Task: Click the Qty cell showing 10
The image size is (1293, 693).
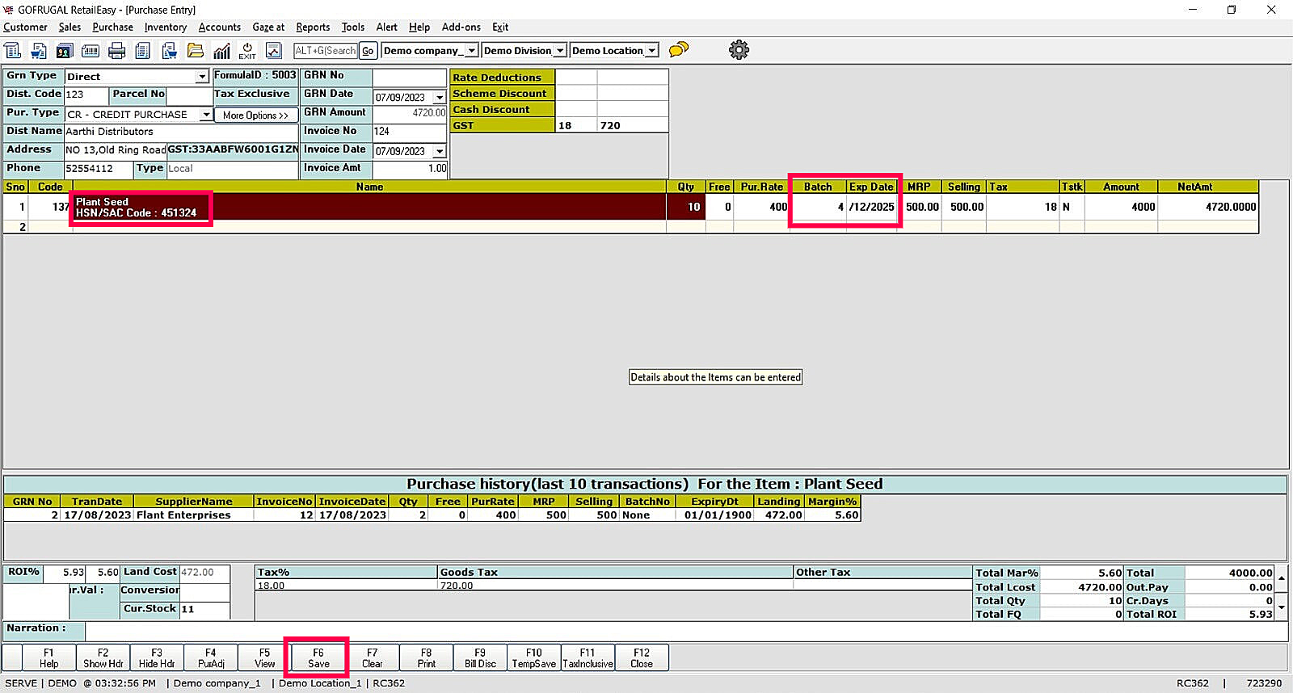Action: coord(686,207)
